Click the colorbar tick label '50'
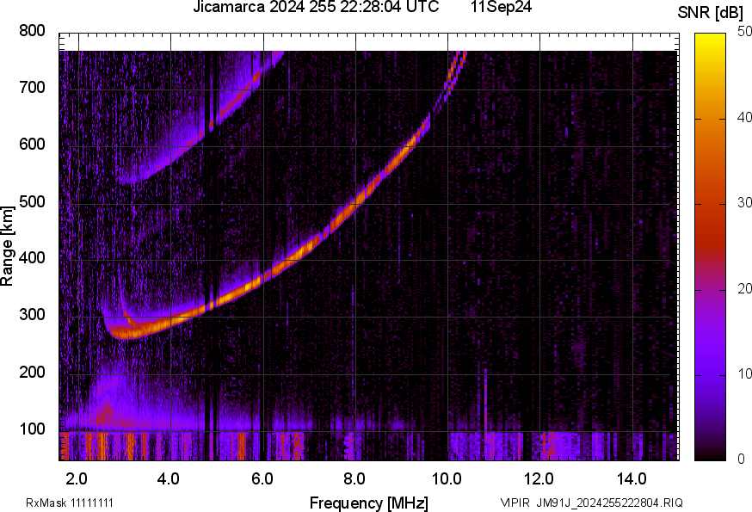 pos(744,32)
